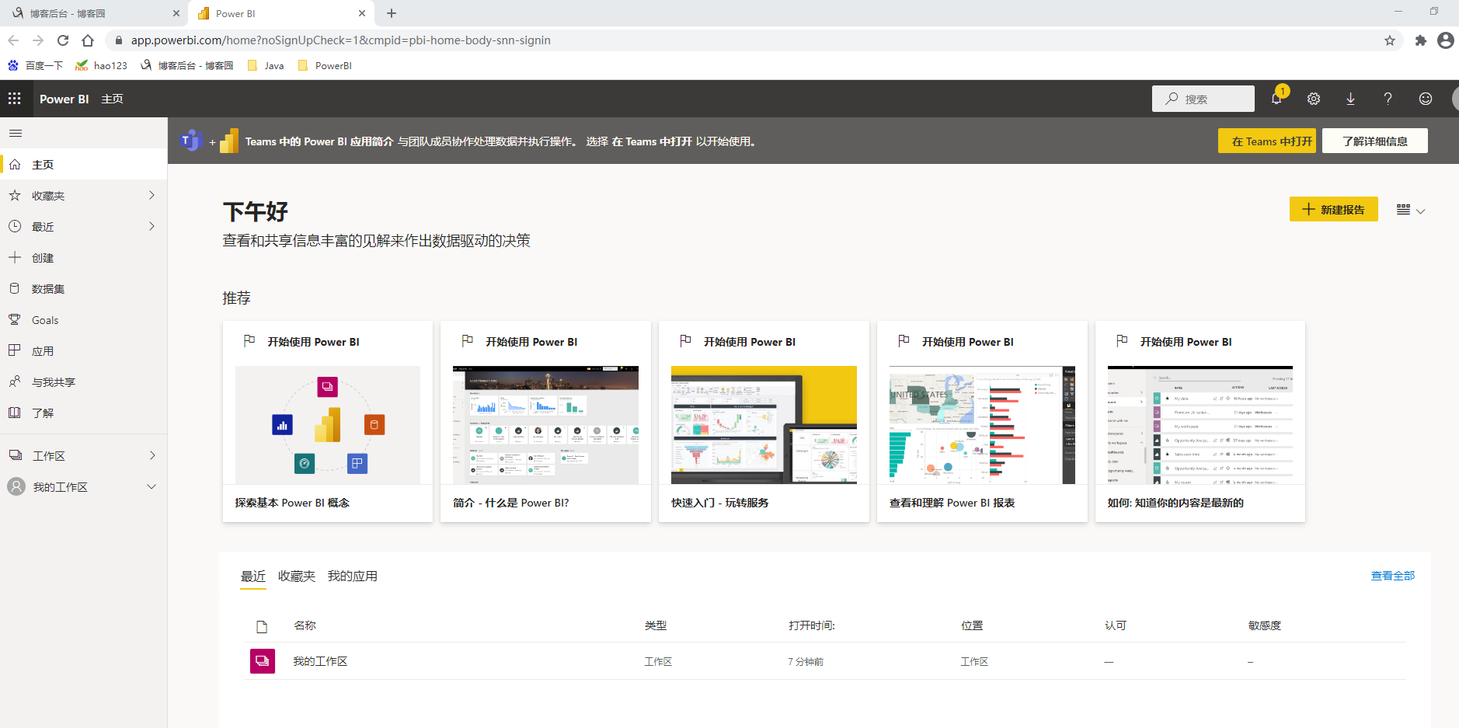Open the 快速入门 - 玩转服务 card thumbnail
Viewport: 1459px width, 728px height.
click(x=764, y=425)
